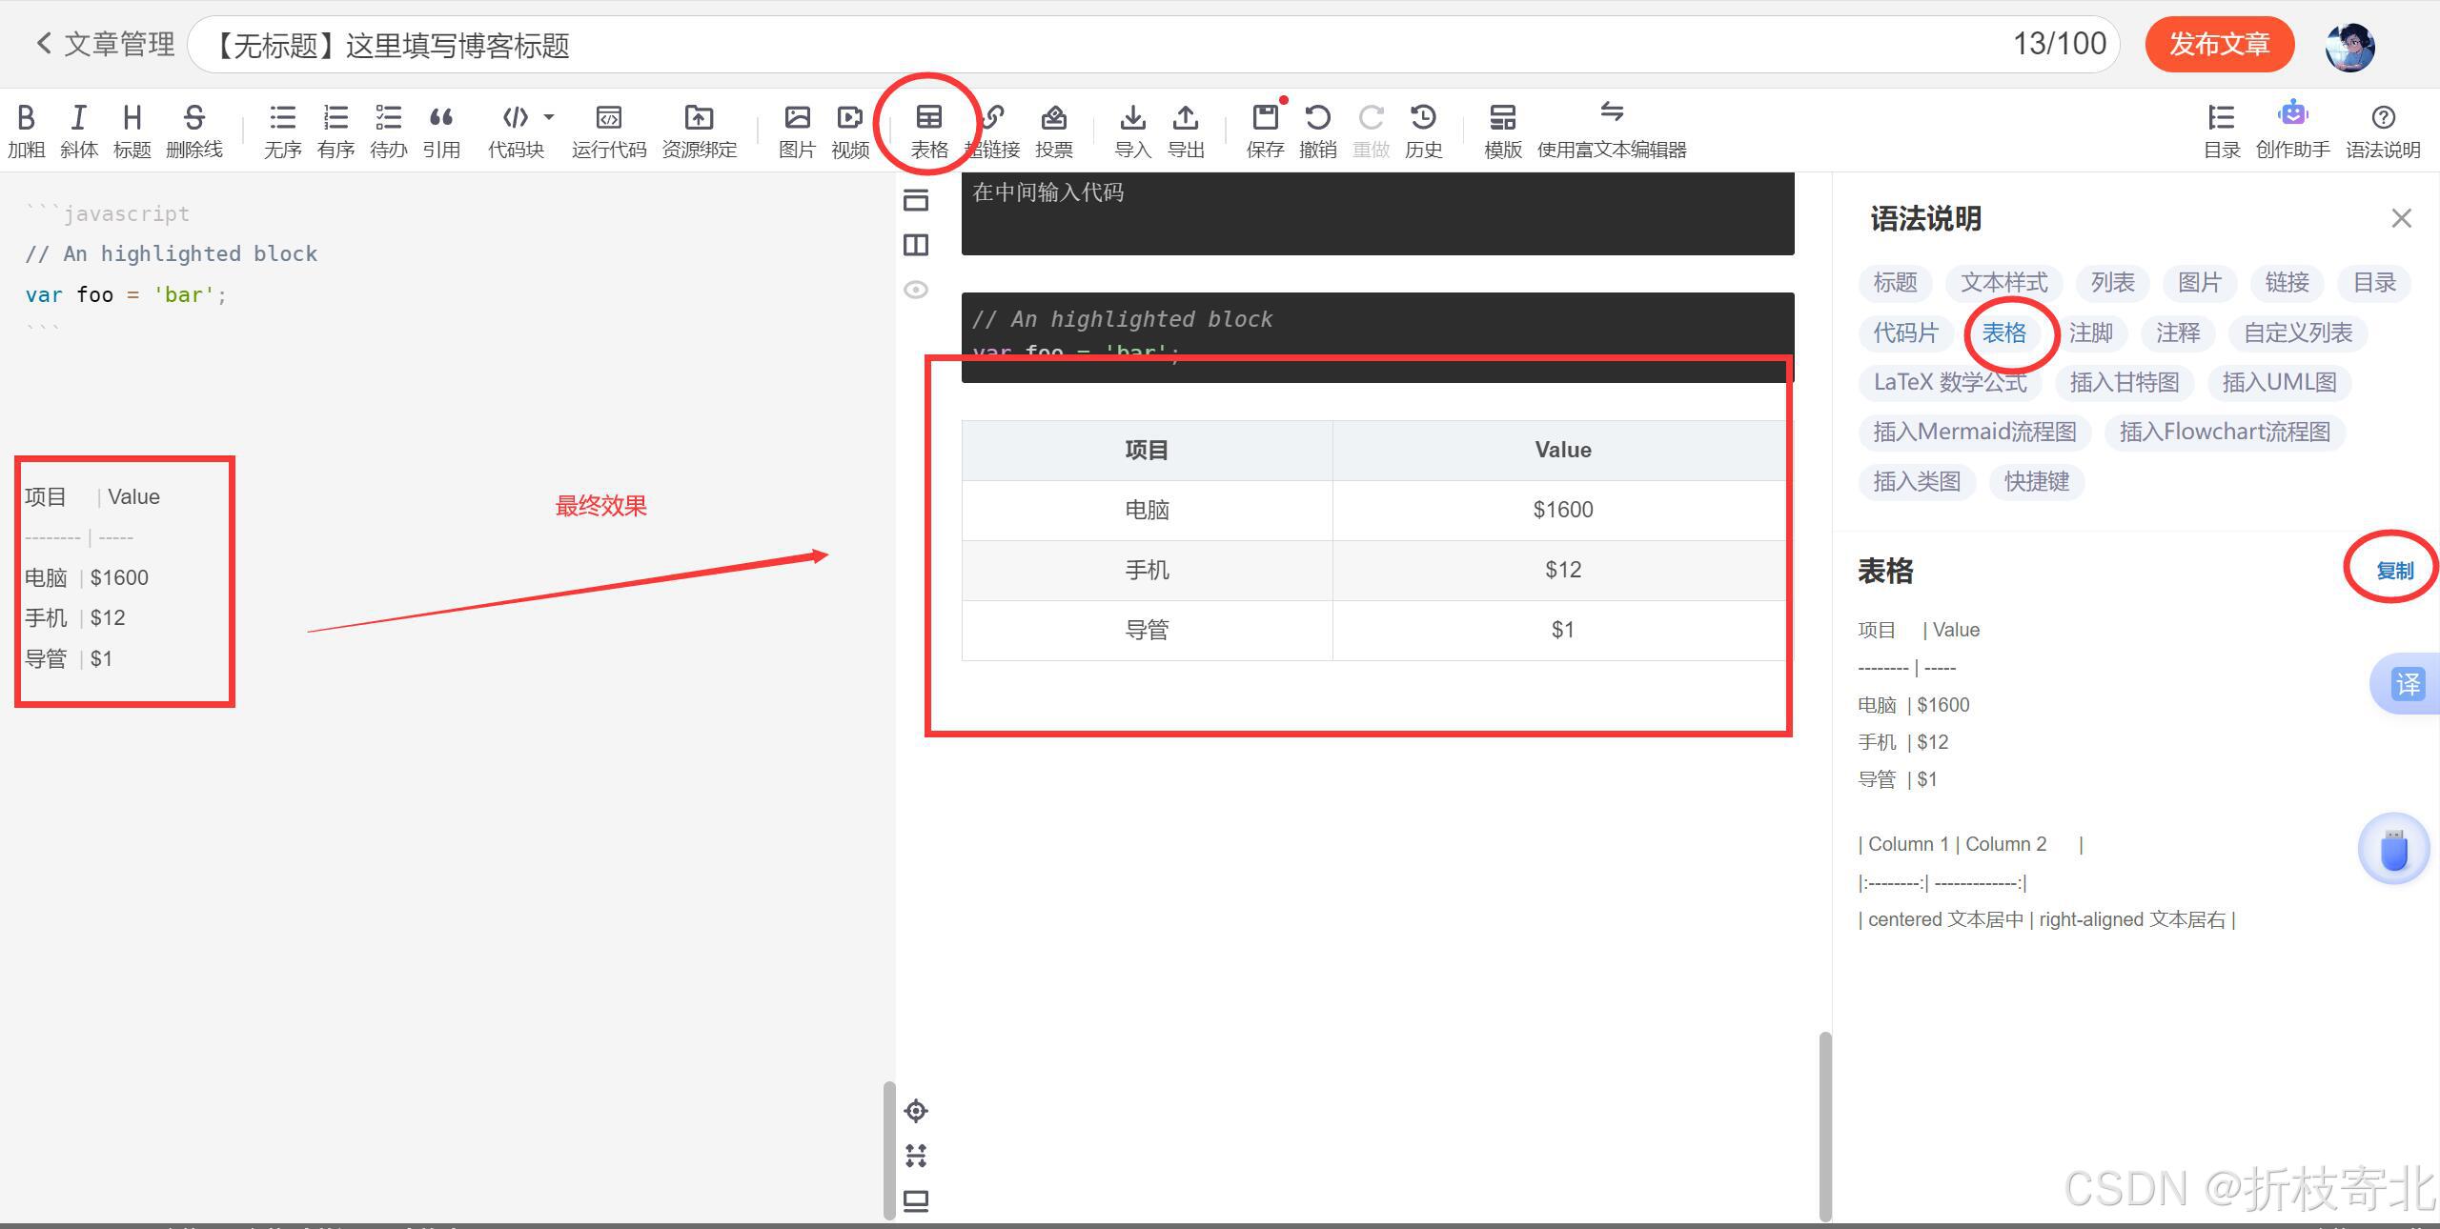Open the user avatar menu

[x=2349, y=46]
